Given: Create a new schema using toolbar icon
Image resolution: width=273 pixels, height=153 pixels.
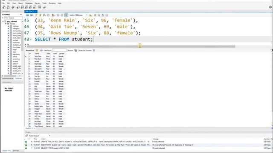Looking at the screenshot, I should tap(18, 7).
